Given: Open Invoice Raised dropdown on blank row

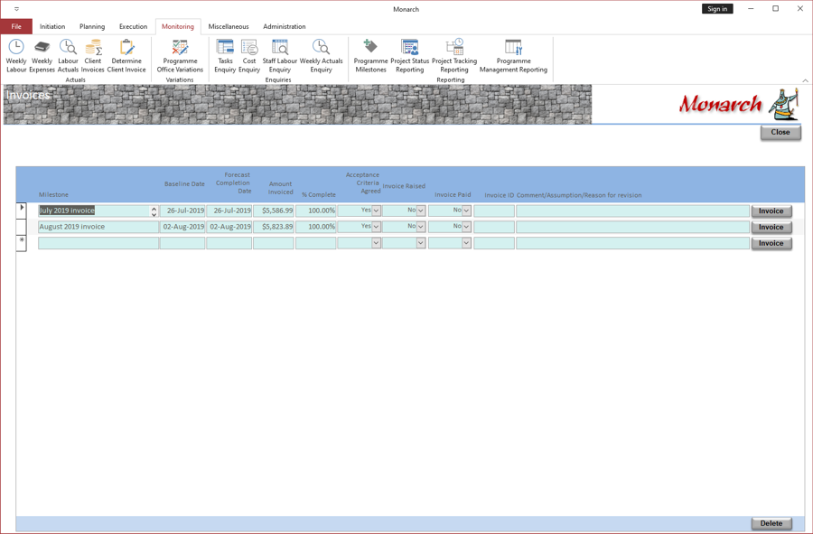Looking at the screenshot, I should [421, 243].
